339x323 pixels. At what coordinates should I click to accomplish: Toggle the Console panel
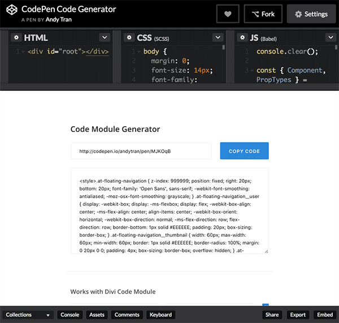[70, 315]
